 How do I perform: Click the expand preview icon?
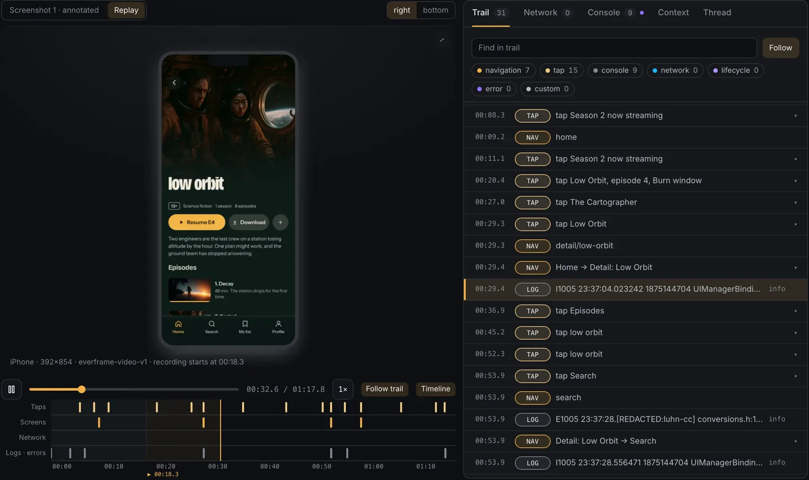(442, 40)
